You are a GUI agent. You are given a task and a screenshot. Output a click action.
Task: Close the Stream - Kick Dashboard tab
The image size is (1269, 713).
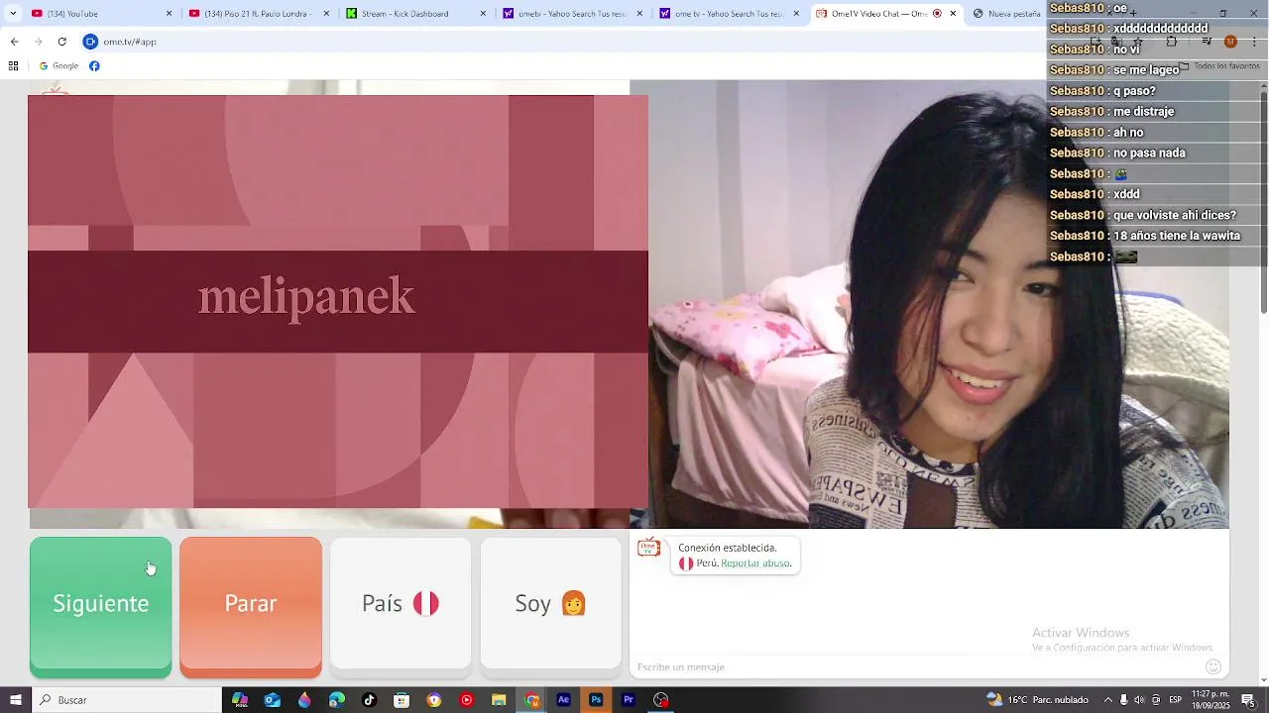[x=483, y=14]
